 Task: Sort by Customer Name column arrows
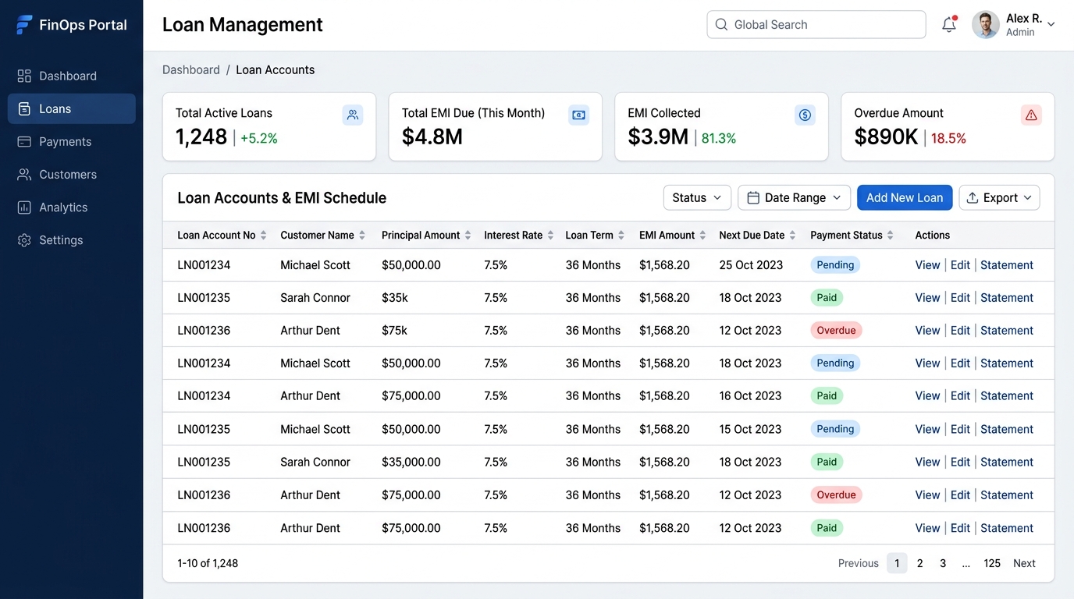pos(362,236)
